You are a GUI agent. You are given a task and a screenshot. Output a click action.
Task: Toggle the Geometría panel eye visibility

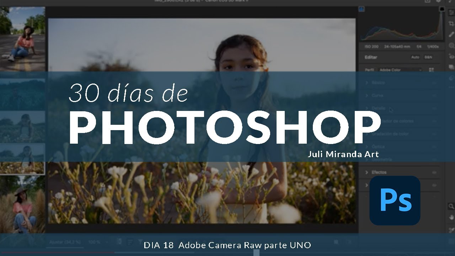(434, 159)
